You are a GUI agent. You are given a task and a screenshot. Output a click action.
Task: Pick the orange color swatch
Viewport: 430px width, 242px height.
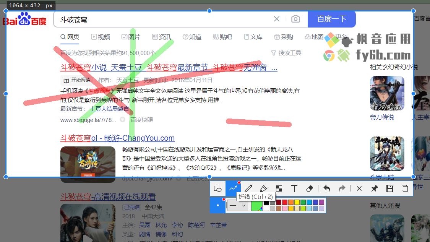(291, 203)
